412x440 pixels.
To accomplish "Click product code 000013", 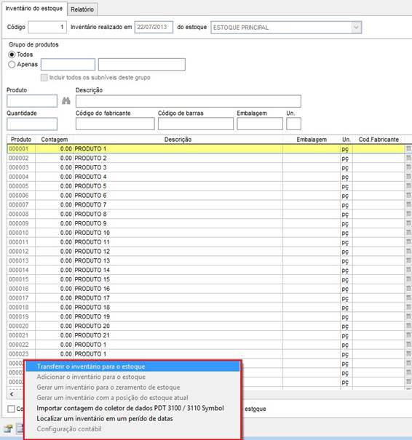I will tap(18, 260).
